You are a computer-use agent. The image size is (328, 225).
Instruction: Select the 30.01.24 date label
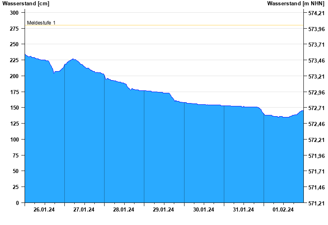203,209
